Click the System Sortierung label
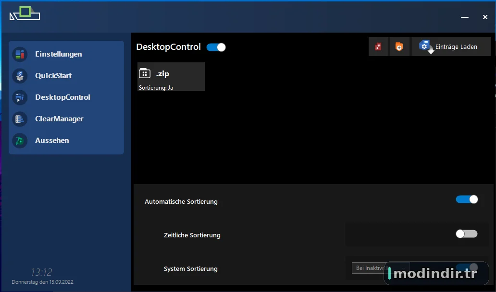The width and height of the screenshot is (496, 292). click(x=190, y=269)
